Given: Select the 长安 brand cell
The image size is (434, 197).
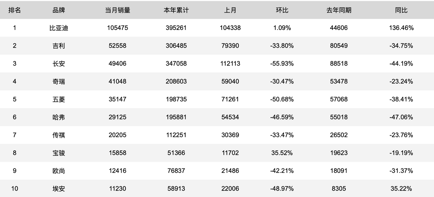Looking at the screenshot, I should [x=59, y=64].
